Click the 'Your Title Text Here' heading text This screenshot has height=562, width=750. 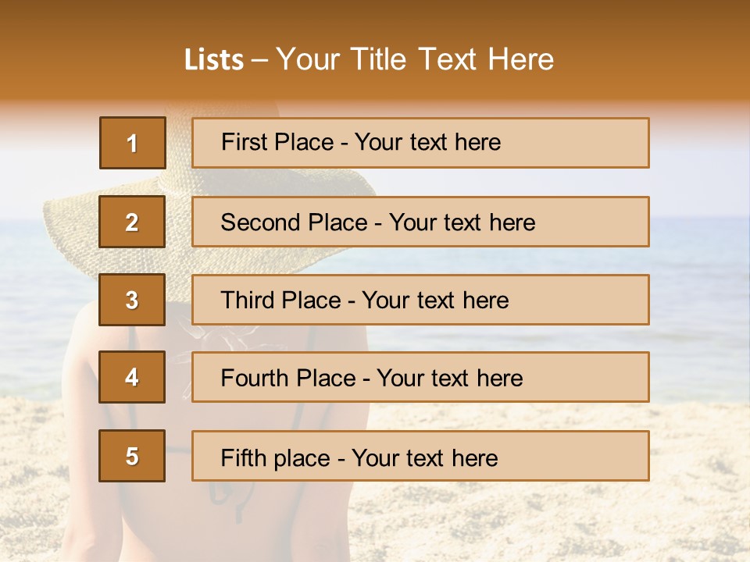pos(415,59)
